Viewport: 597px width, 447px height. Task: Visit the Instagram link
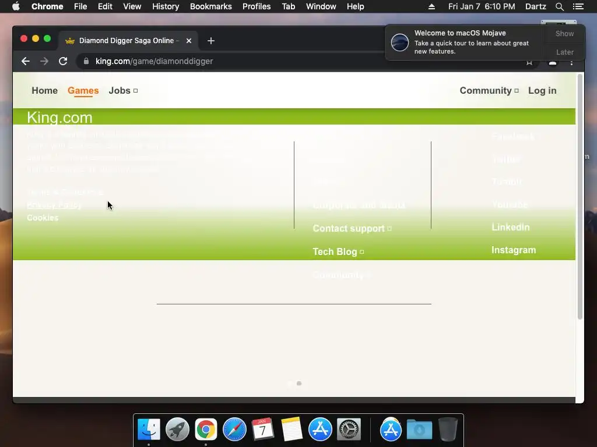tap(514, 250)
